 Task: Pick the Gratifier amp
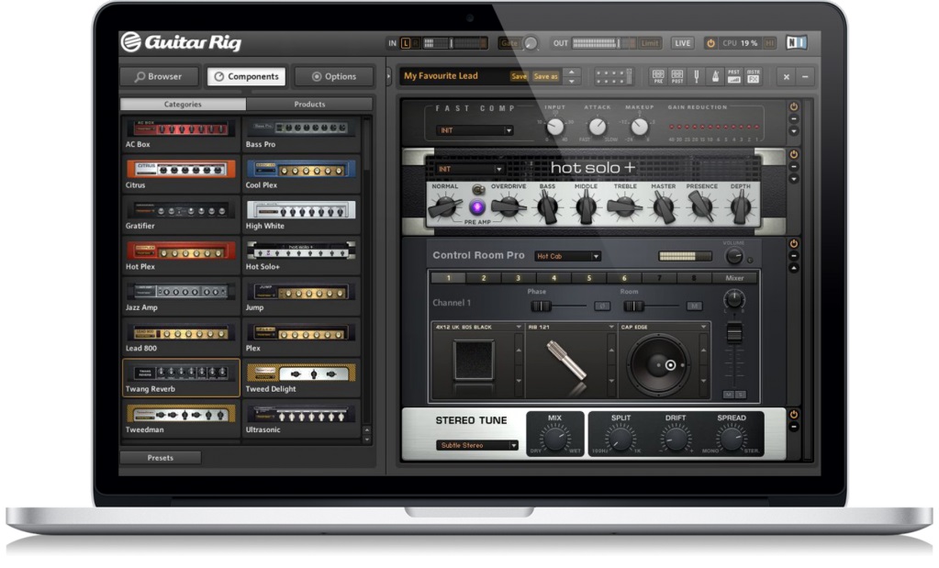click(x=181, y=216)
